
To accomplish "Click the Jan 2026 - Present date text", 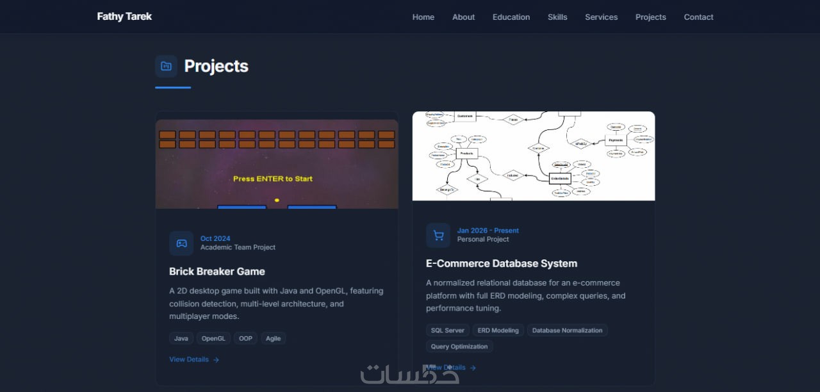I will (488, 231).
